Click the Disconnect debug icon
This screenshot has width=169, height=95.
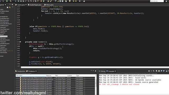pos(26,1)
